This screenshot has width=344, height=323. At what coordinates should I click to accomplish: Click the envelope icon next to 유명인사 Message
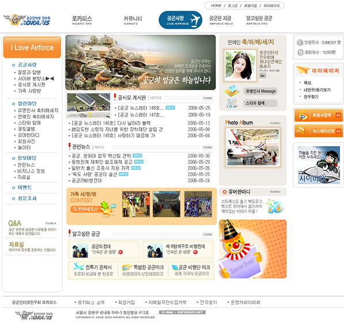232,91
